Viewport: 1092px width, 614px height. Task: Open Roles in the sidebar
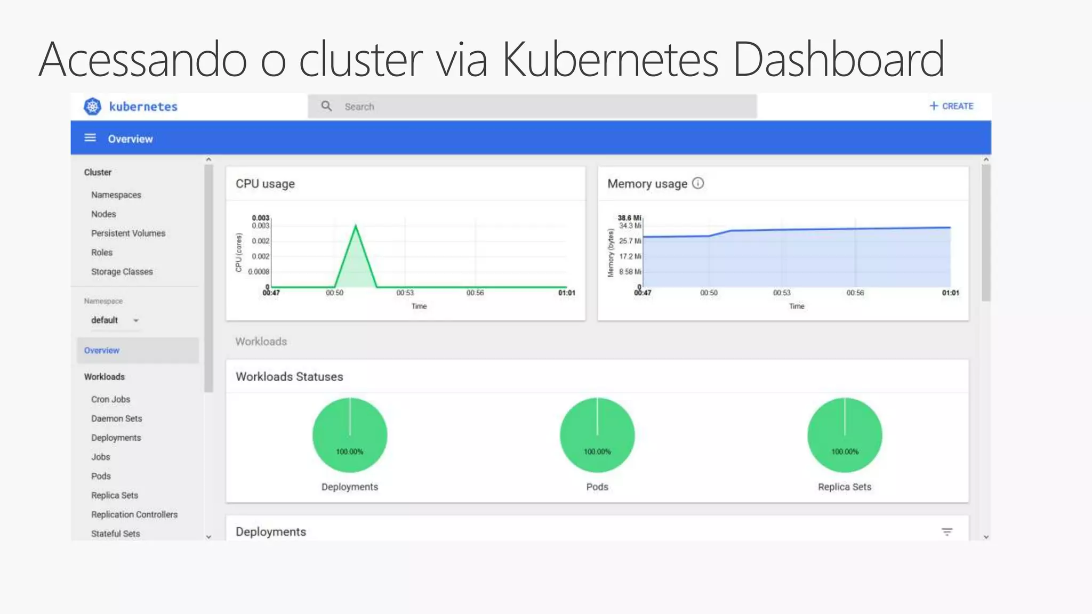102,253
